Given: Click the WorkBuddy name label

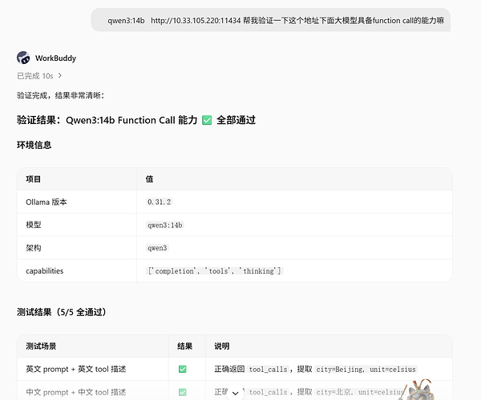Looking at the screenshot, I should (x=55, y=58).
